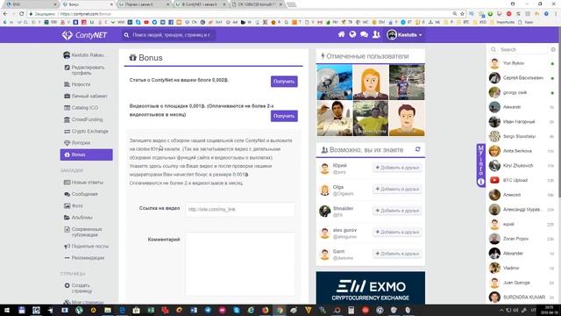
Task: Click the My Info side tab
Action: pyautogui.click(x=480, y=165)
